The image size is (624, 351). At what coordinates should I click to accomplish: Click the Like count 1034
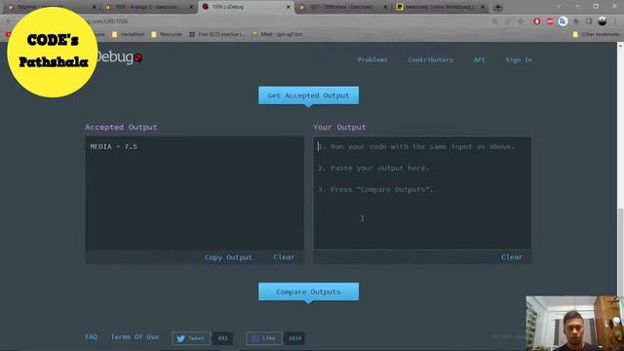pyautogui.click(x=294, y=338)
